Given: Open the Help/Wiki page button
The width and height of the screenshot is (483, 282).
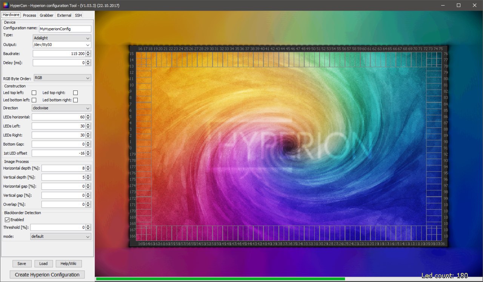Looking at the screenshot, I should coord(69,264).
